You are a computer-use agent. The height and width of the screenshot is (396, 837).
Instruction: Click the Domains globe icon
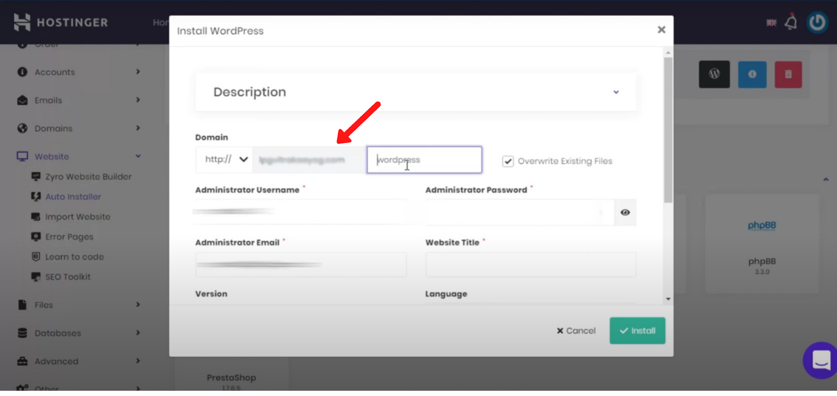[22, 128]
